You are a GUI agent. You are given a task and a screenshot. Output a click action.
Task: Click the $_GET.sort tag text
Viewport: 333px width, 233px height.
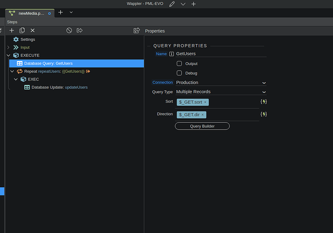[191, 102]
